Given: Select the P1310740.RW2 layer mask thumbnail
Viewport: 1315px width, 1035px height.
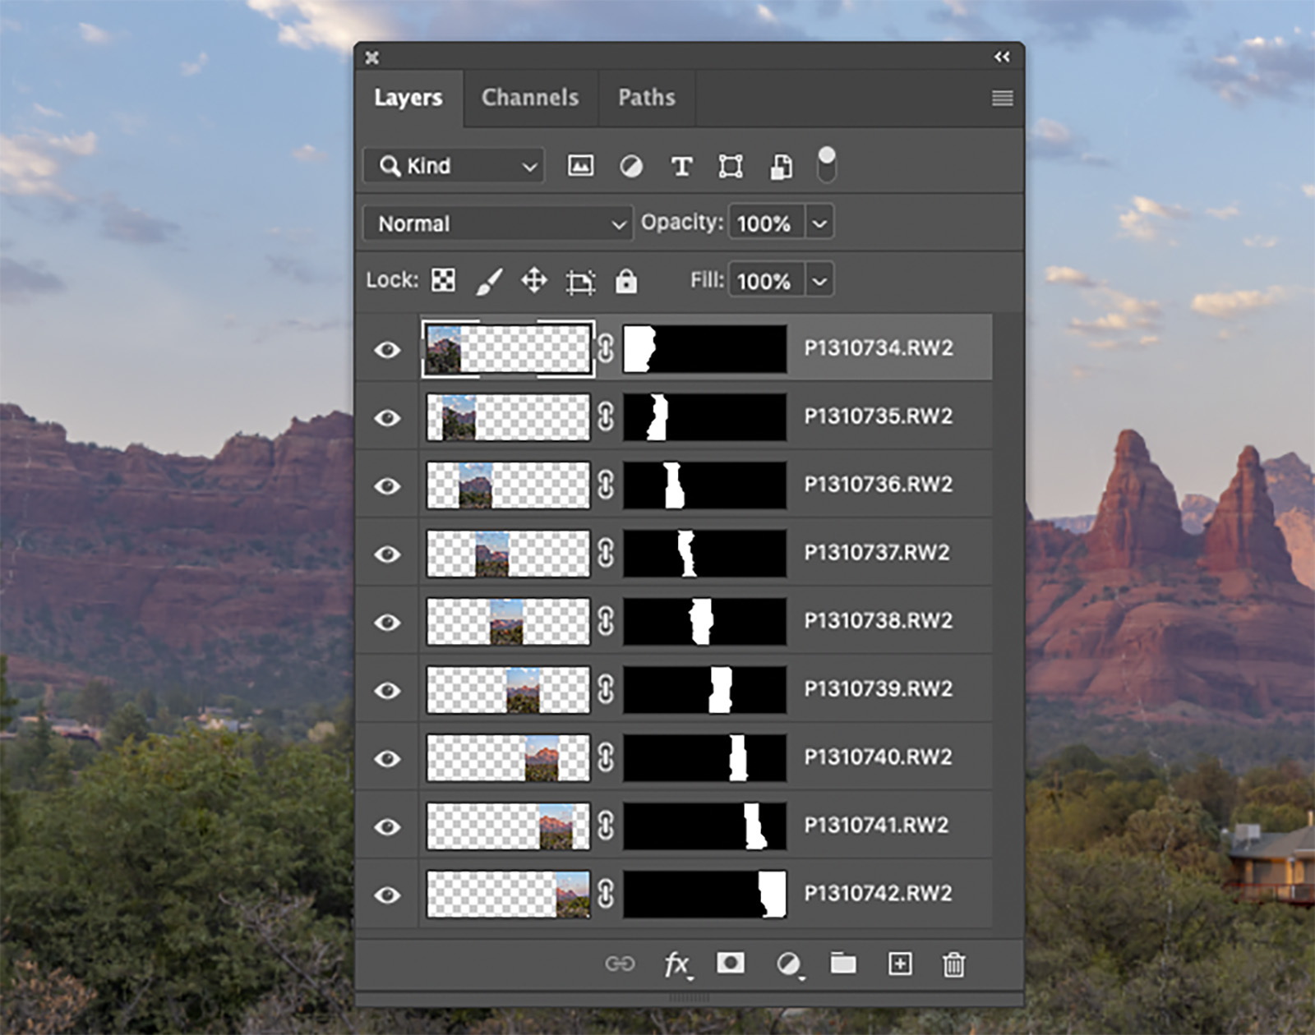Looking at the screenshot, I should coord(704,757).
